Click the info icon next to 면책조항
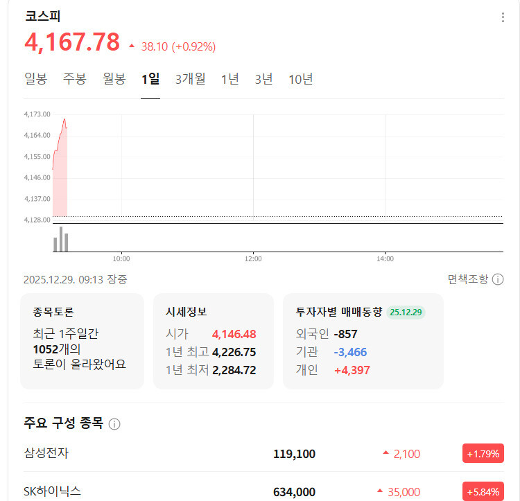Image resolution: width=520 pixels, height=501 pixels. pyautogui.click(x=498, y=279)
